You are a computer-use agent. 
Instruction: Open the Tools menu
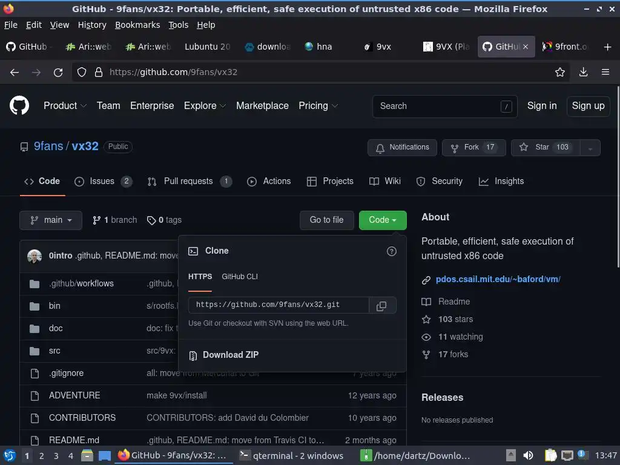coord(179,25)
